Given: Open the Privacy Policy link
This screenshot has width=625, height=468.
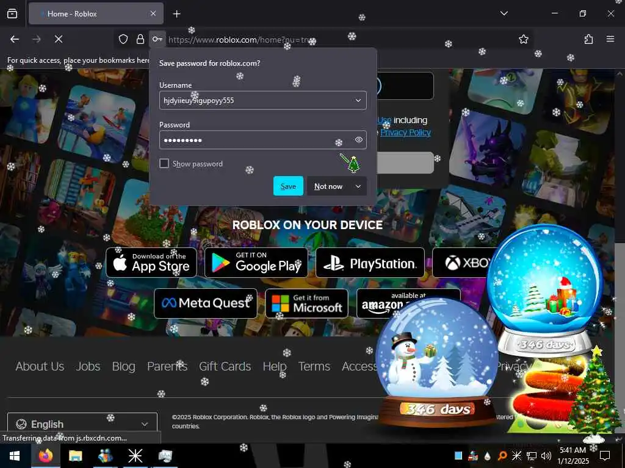Looking at the screenshot, I should (x=405, y=132).
